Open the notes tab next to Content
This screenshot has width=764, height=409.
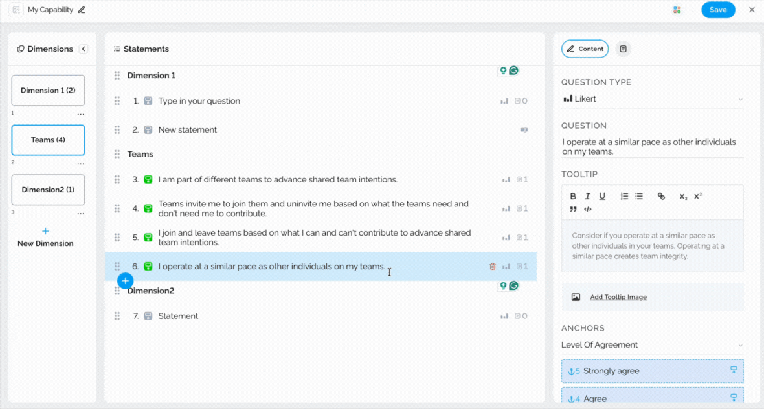tap(623, 49)
